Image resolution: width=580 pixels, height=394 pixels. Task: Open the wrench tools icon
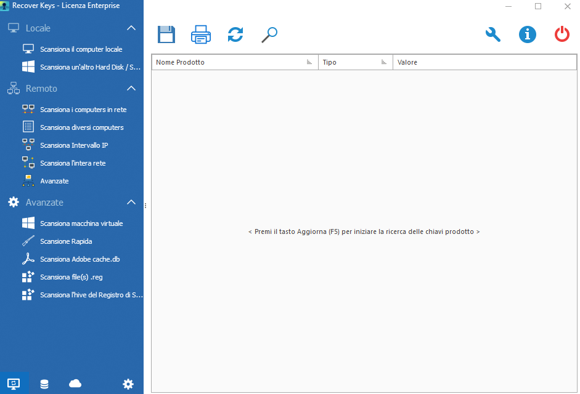pos(493,34)
